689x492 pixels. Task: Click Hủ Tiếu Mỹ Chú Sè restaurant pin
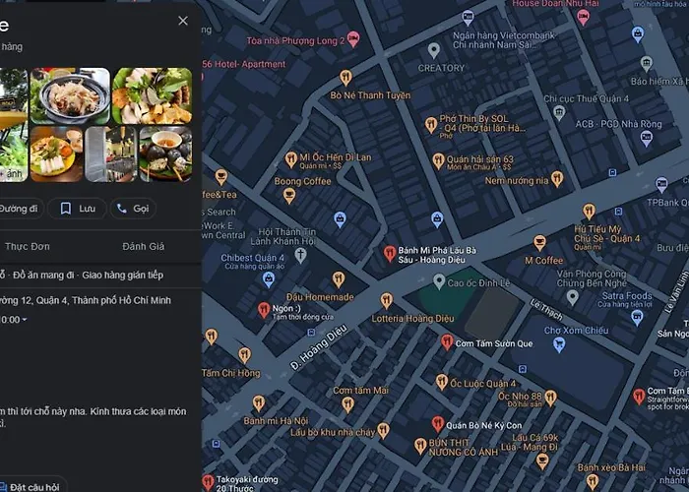coord(589,212)
